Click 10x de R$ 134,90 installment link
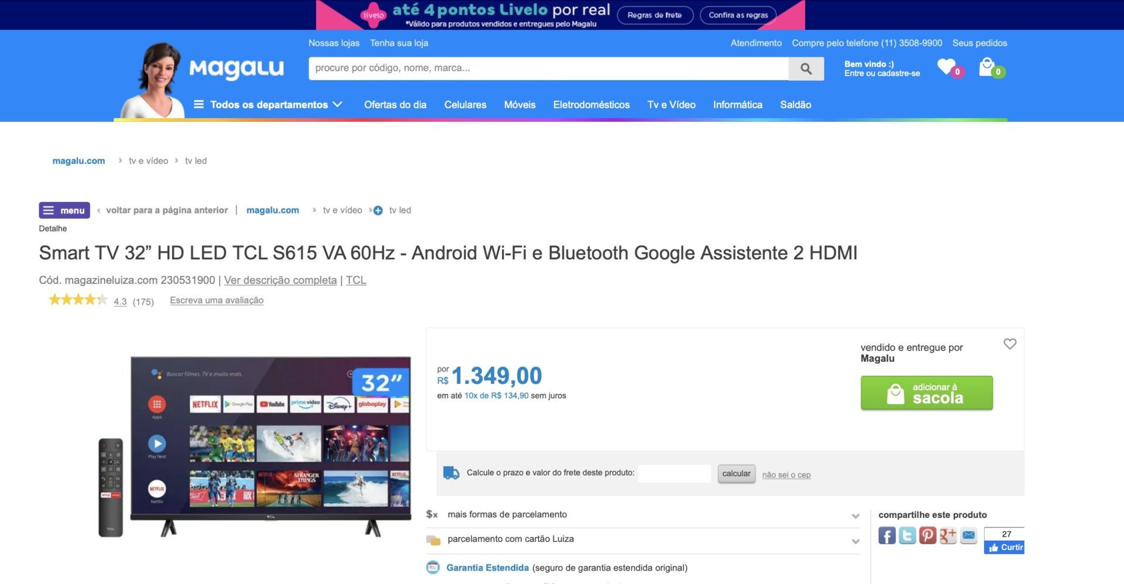Viewport: 1124px width, 584px height. (x=496, y=396)
